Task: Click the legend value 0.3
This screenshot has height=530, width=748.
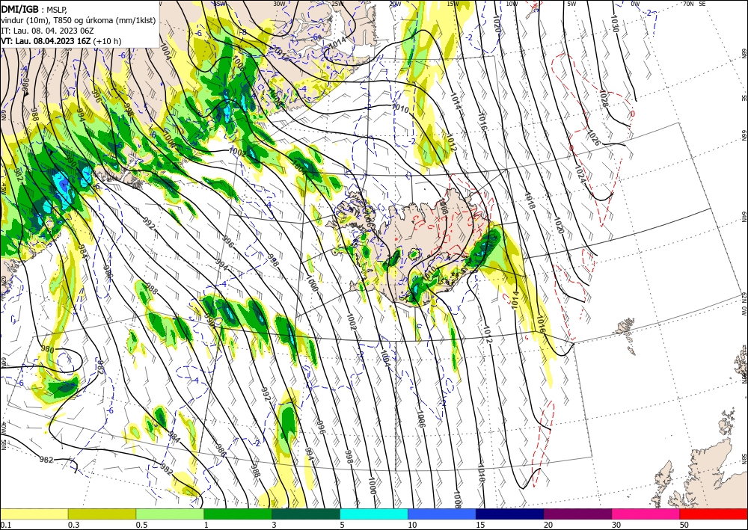Action: (73, 525)
